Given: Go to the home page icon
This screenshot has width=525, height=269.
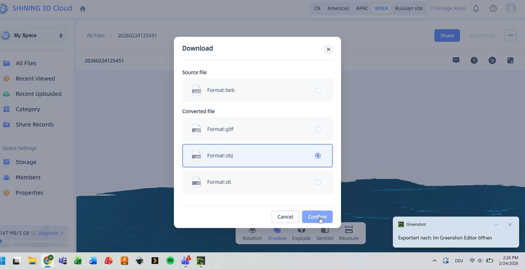Looking at the screenshot, I should coord(83,8).
